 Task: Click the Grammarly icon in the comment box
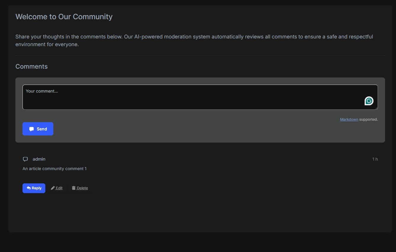pyautogui.click(x=369, y=101)
